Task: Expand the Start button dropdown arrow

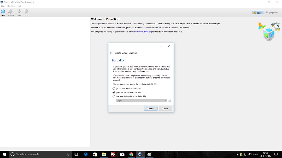Action: 28,15
